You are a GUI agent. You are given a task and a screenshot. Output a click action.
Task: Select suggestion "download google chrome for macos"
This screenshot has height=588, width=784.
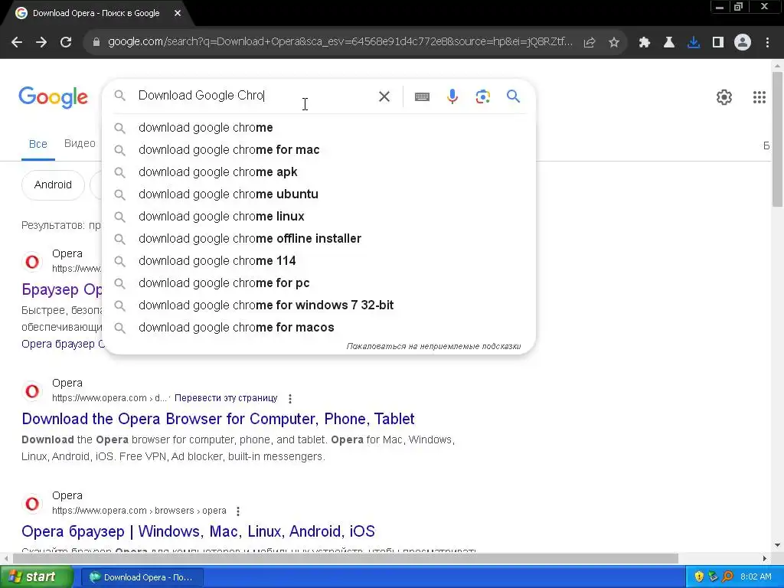(x=319, y=328)
